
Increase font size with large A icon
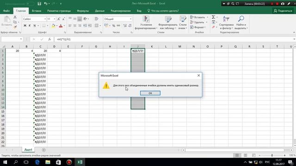coord(59,19)
